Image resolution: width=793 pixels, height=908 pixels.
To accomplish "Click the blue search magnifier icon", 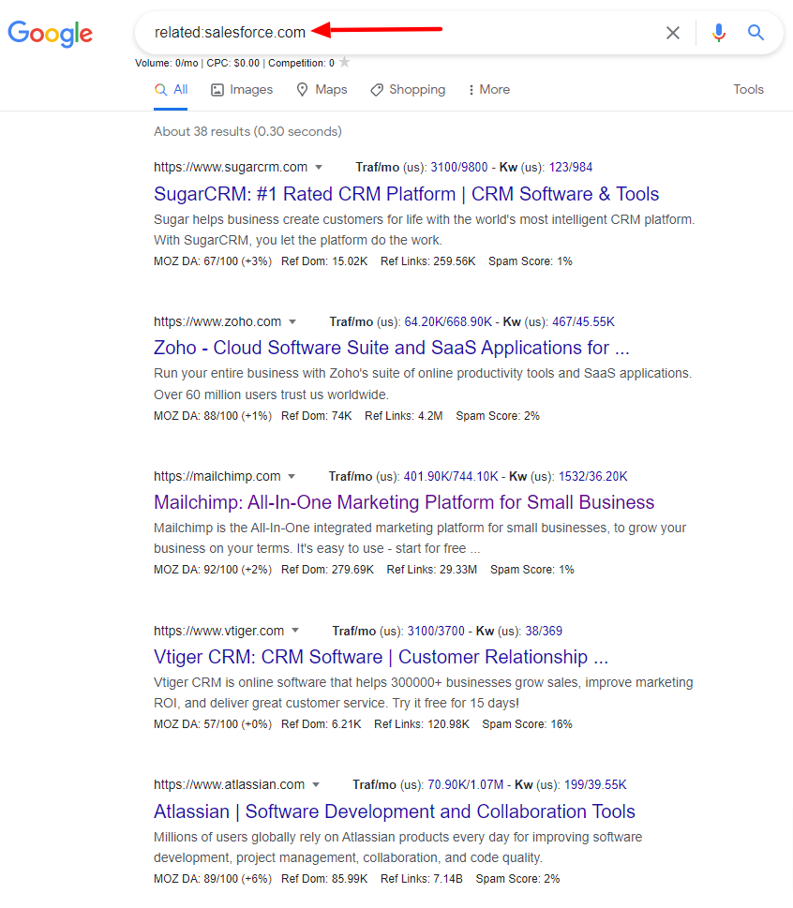I will pos(756,32).
